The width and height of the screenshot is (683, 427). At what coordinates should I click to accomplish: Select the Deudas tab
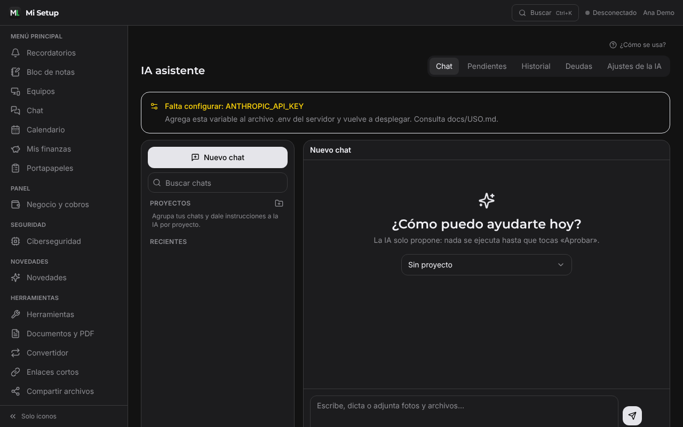click(579, 66)
